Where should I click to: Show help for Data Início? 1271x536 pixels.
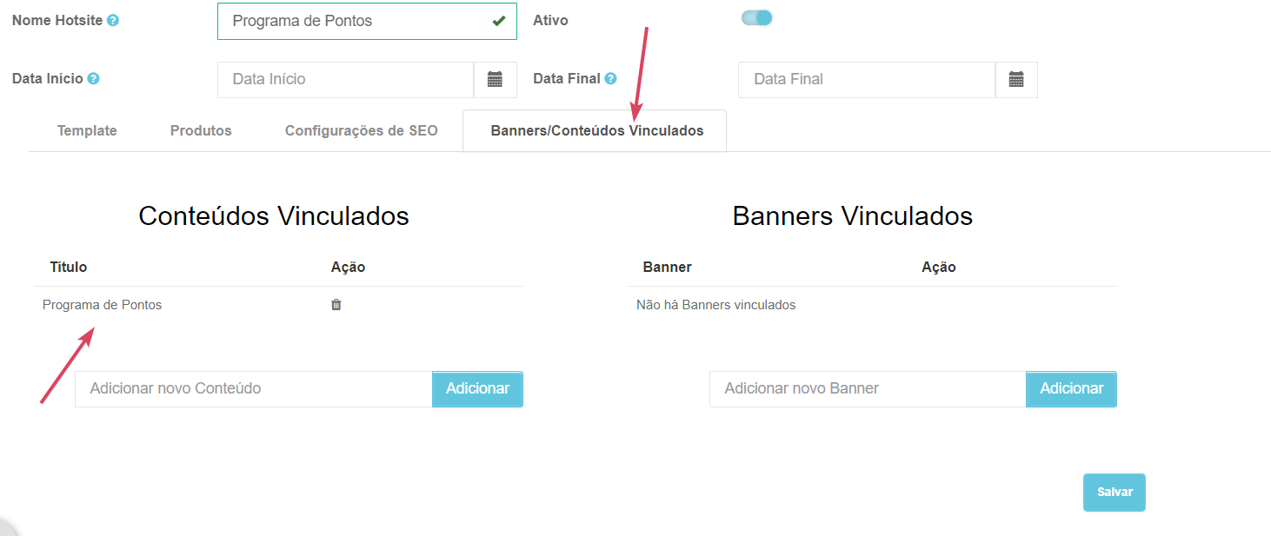[x=93, y=78]
